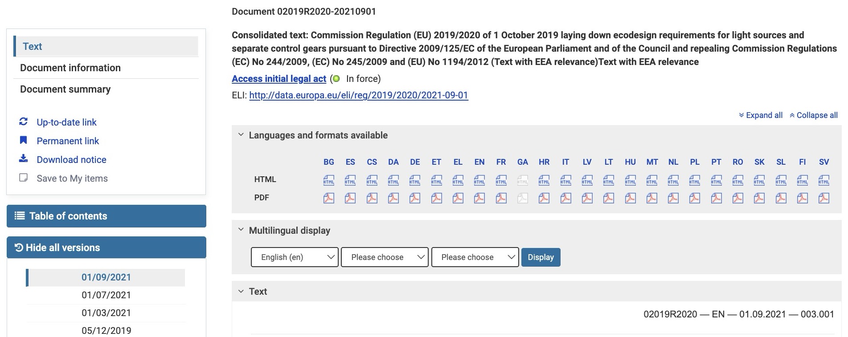Follow the Access initial legal act link

tap(279, 79)
